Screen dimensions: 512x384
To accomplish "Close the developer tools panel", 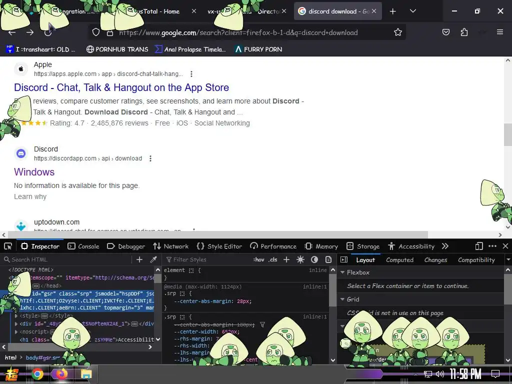I will [x=505, y=246].
